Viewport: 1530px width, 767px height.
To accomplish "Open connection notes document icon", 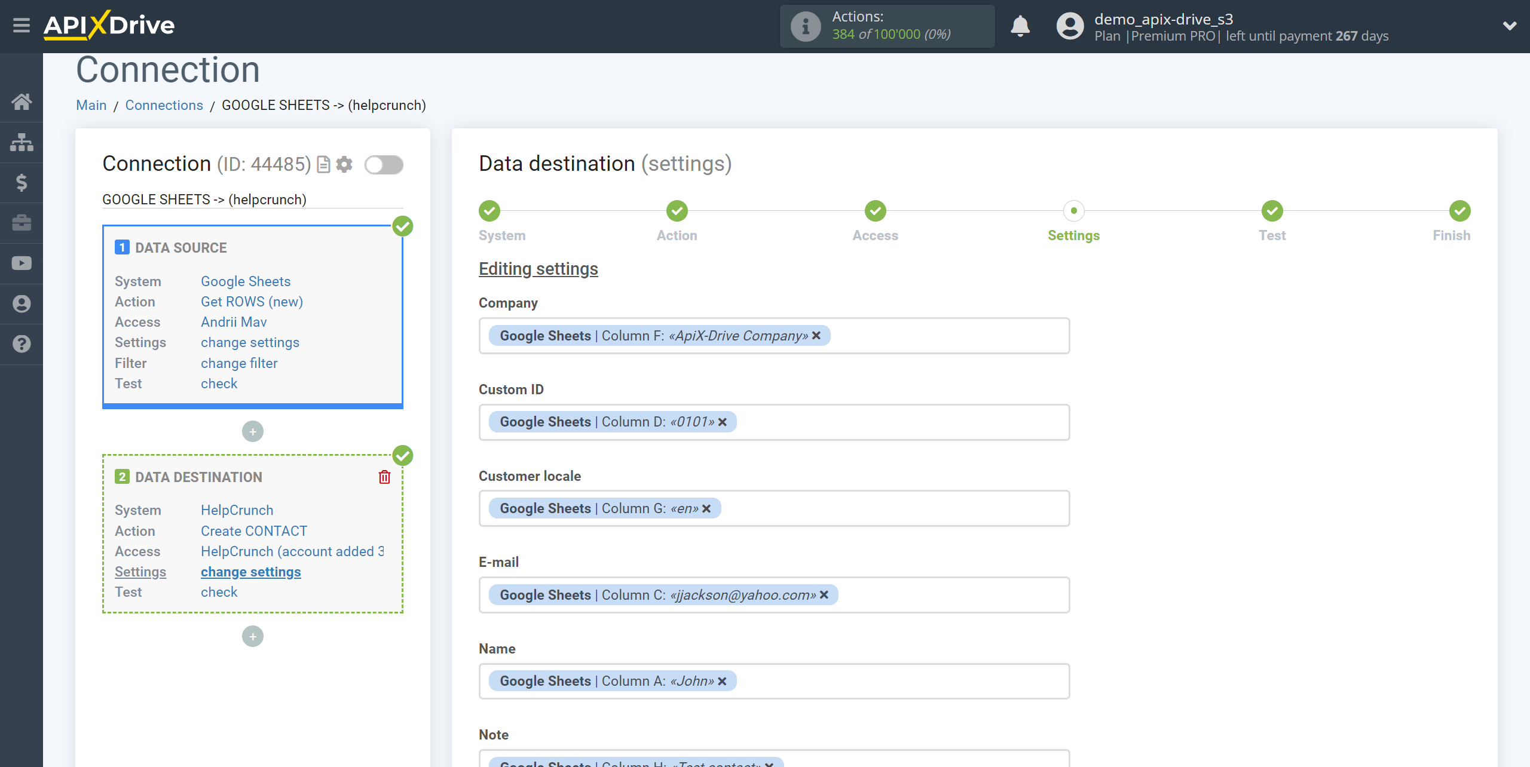I will 323,164.
